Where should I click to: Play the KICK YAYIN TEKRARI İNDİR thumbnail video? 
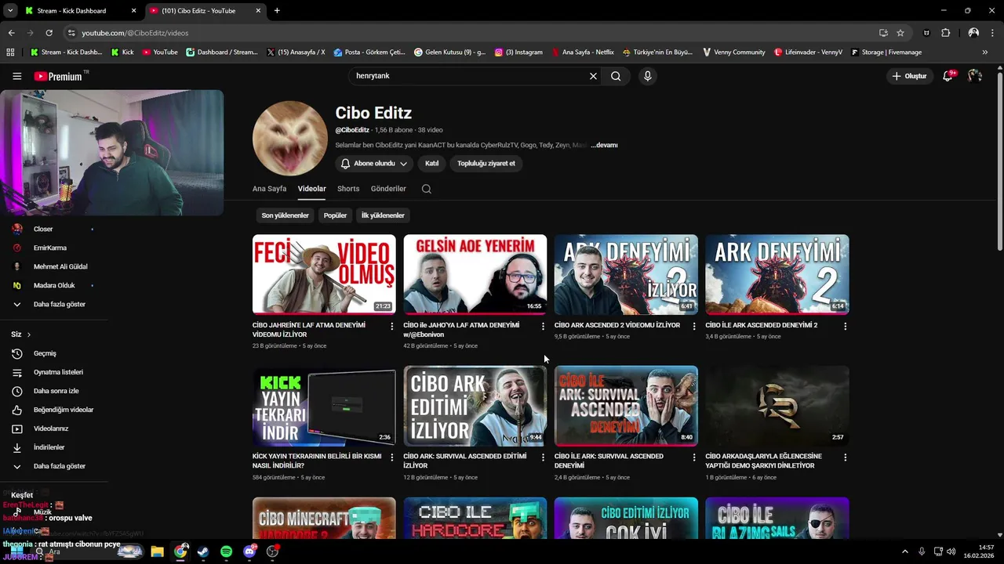coord(324,406)
